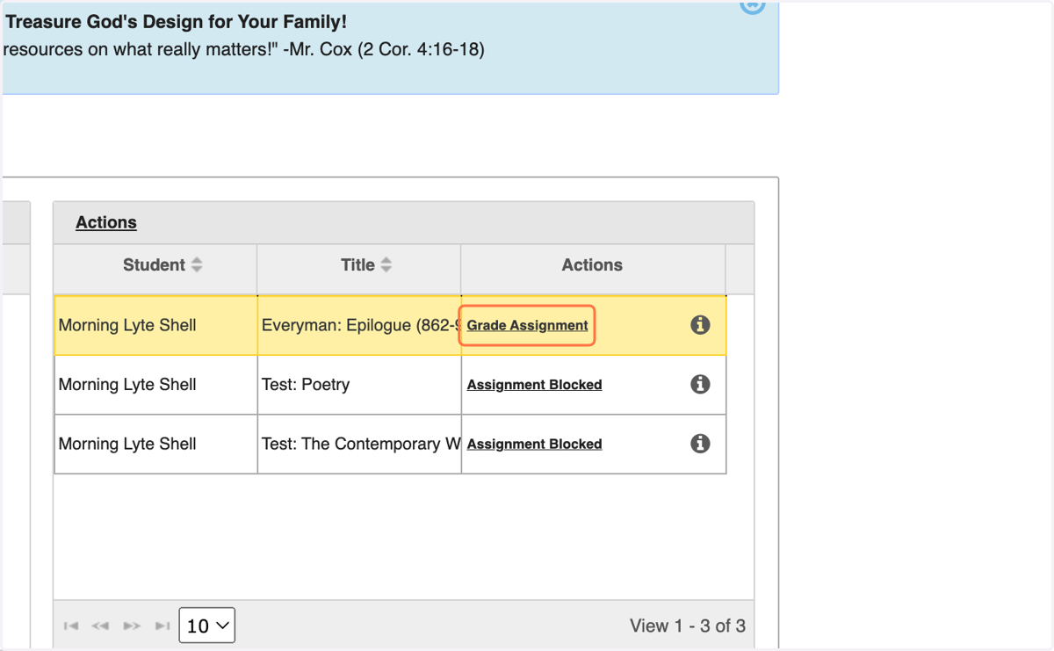1054x651 pixels.
Task: Sort table by Title column
Action: pos(366,264)
